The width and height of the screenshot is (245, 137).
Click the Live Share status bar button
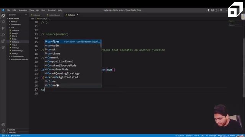coord(16,135)
